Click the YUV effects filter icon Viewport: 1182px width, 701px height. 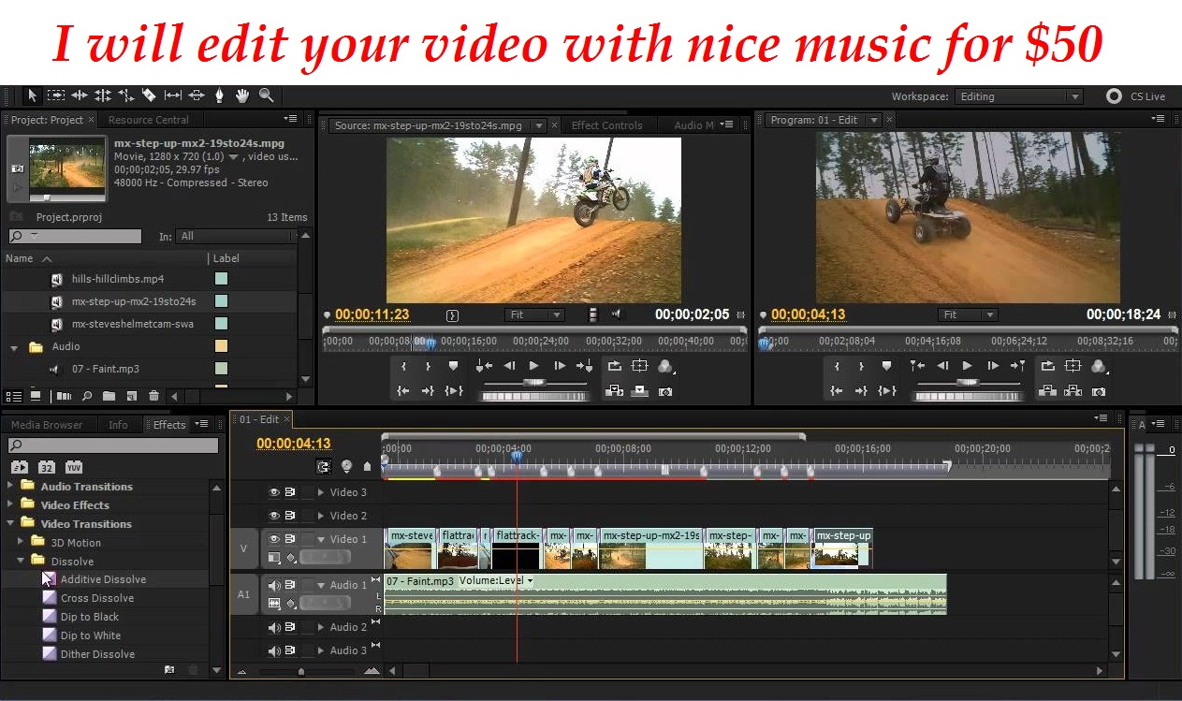click(x=73, y=467)
